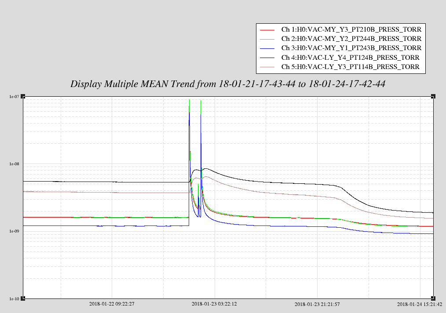The height and width of the screenshot is (313, 446).
Task: Click the 1e-07 y-axis label
Action: (14, 97)
